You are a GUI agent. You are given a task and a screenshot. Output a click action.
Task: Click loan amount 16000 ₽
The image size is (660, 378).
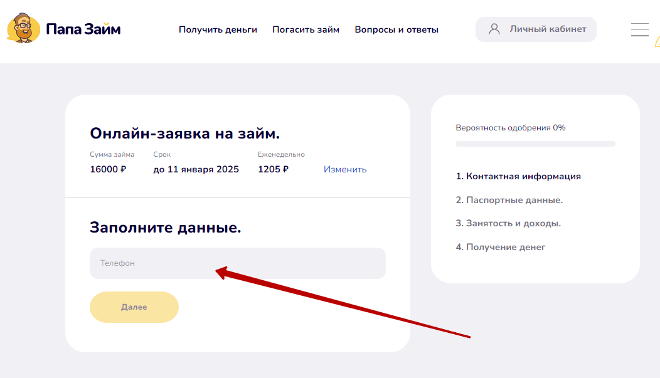(108, 169)
